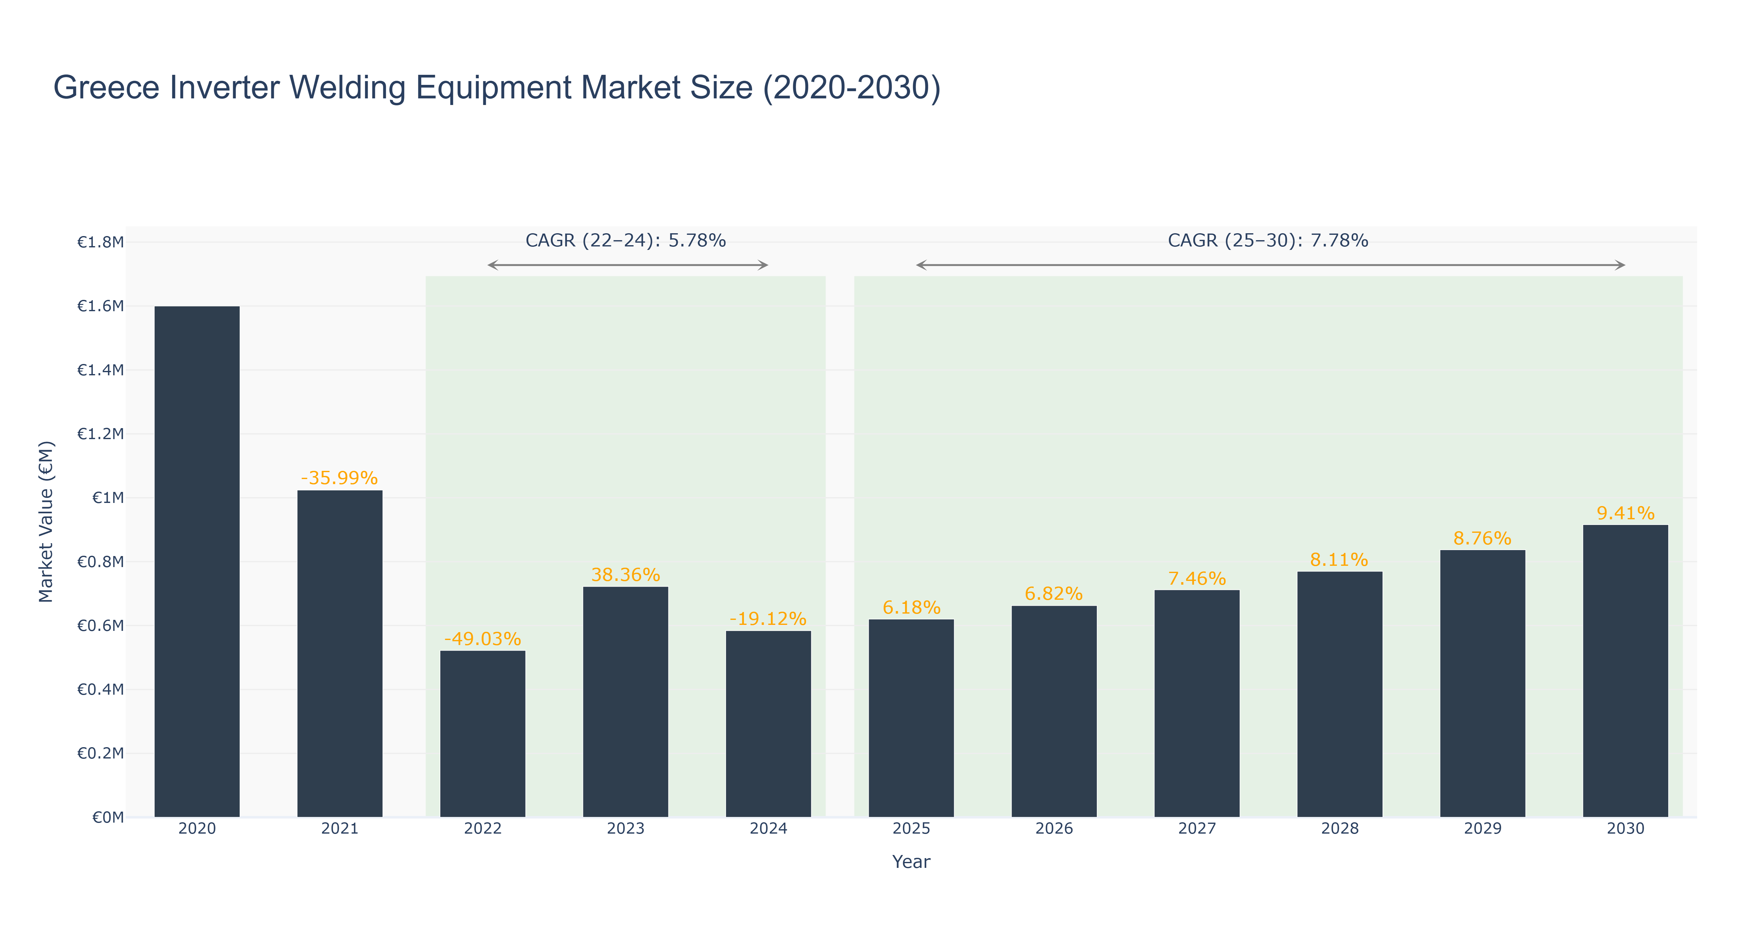Image resolution: width=1760 pixels, height=943 pixels.
Task: Click the 2023 x-axis label
Action: [625, 829]
